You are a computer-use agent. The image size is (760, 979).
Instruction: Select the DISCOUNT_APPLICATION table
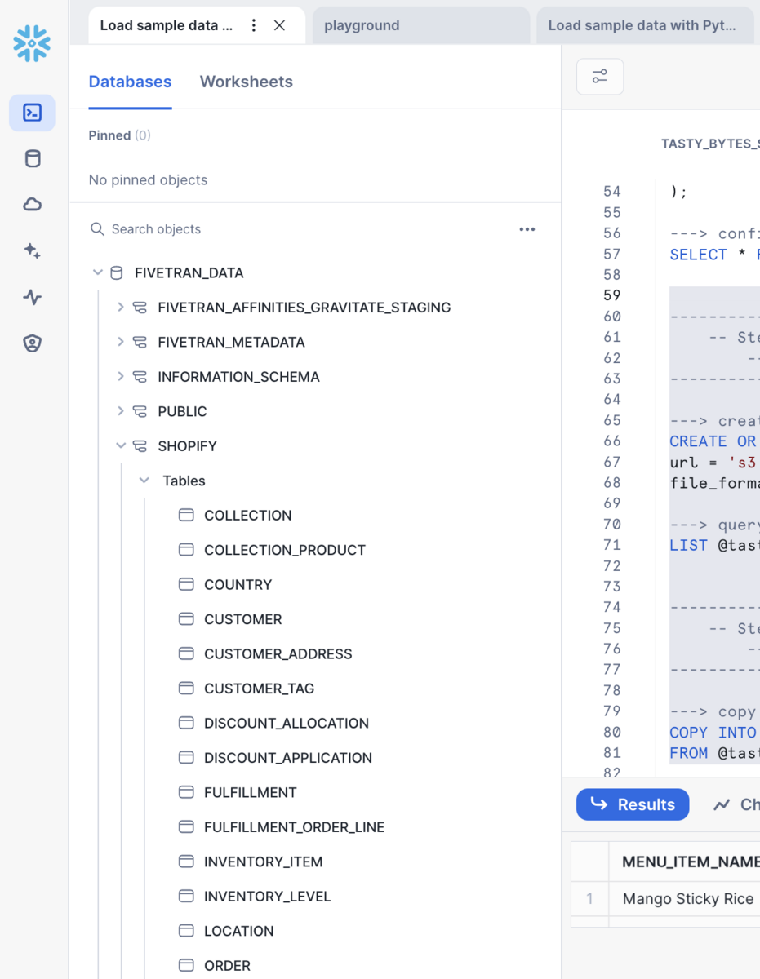(x=288, y=758)
